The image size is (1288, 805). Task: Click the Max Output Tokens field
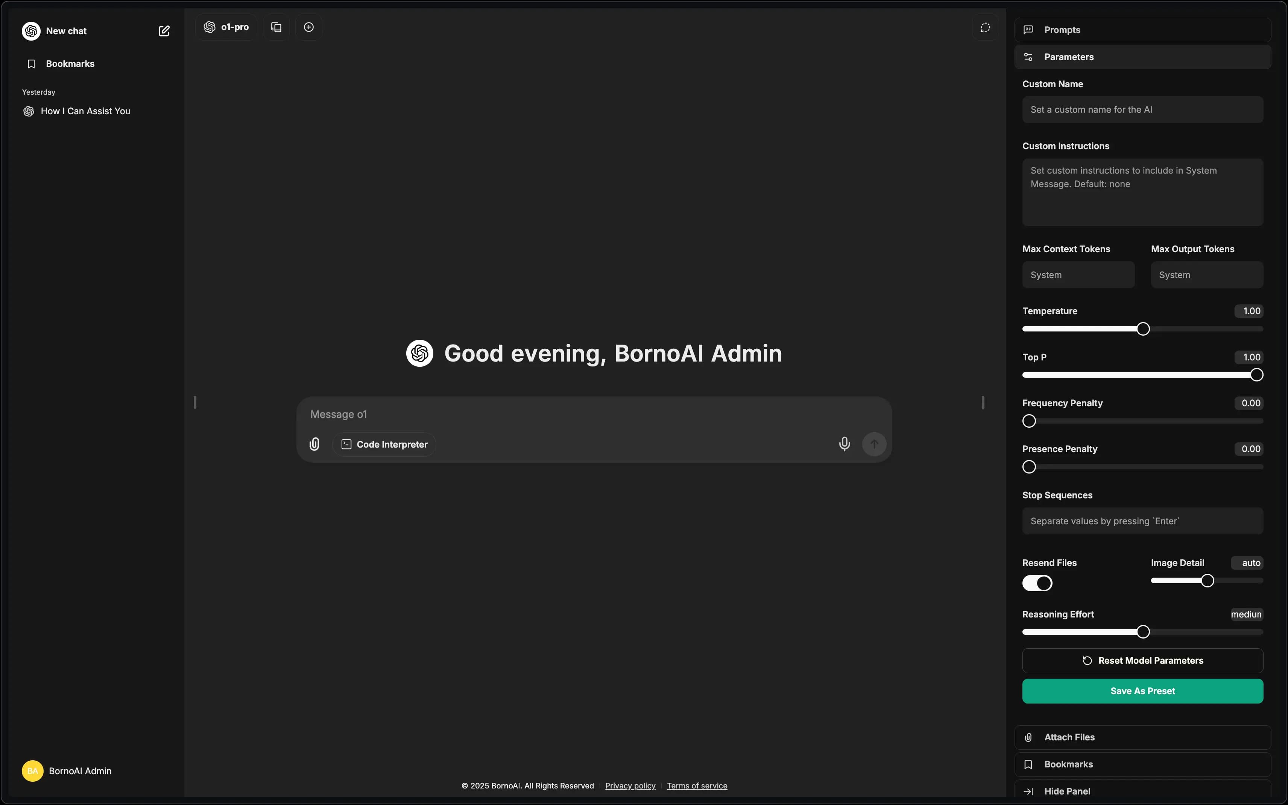[x=1206, y=275]
